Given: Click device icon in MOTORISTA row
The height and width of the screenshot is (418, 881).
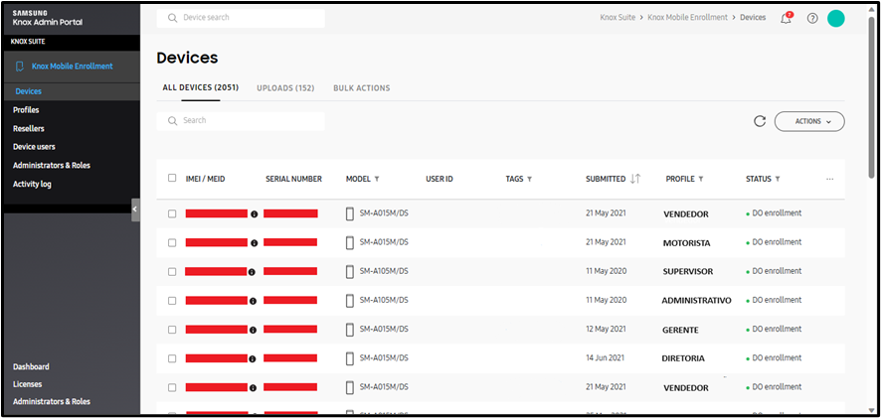Looking at the screenshot, I should click(349, 242).
